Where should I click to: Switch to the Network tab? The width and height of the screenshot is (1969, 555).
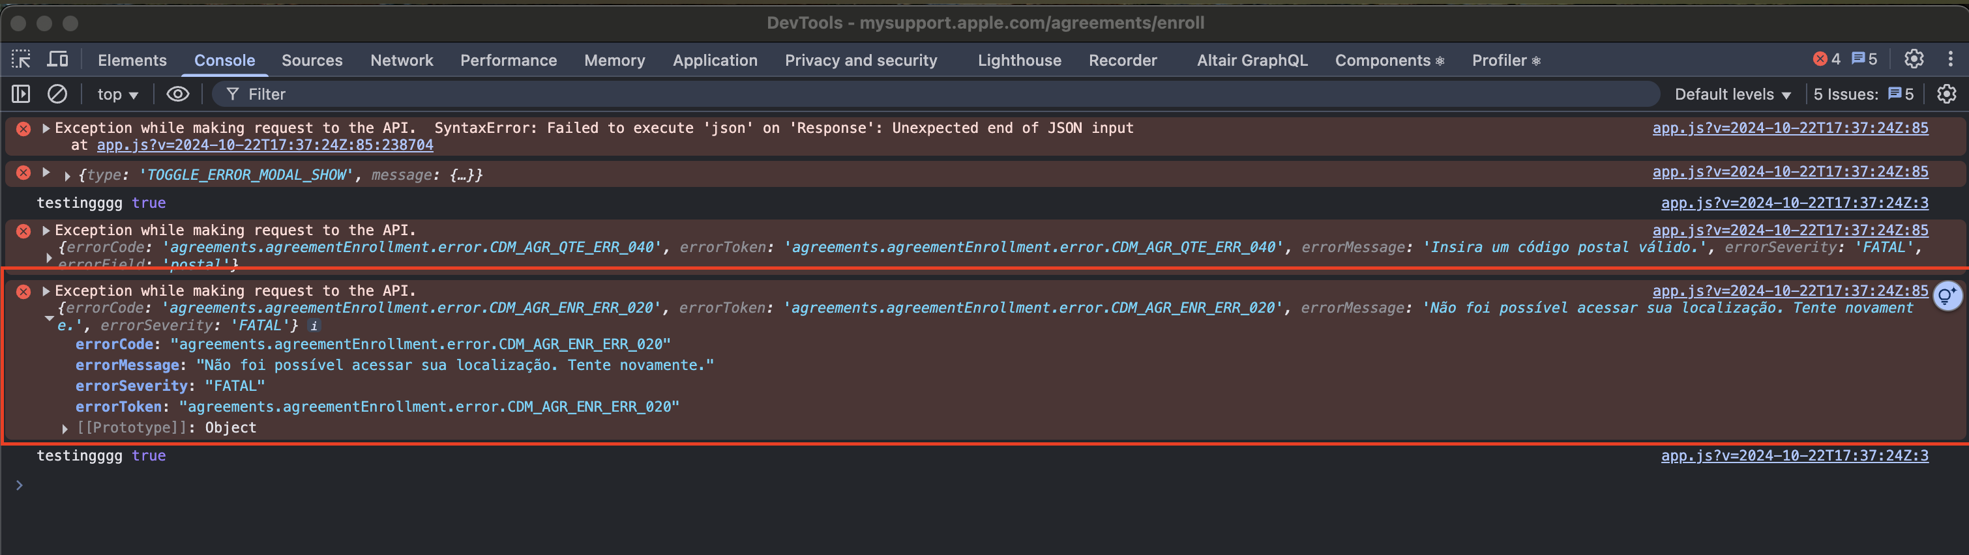(x=401, y=61)
